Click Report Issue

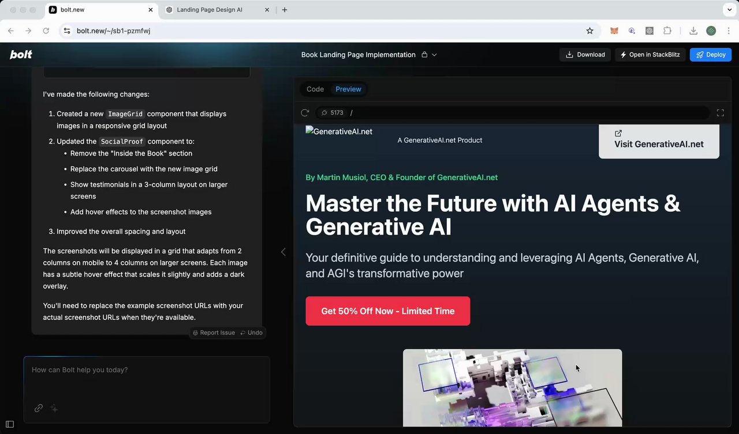[x=214, y=333]
